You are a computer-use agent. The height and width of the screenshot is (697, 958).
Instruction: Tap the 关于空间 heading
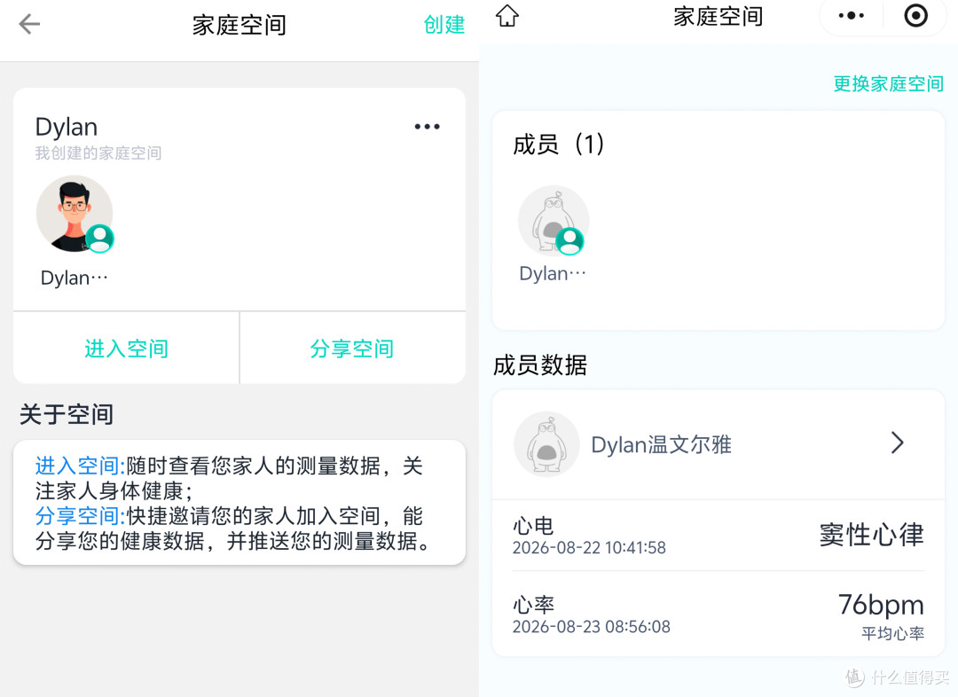tap(67, 414)
